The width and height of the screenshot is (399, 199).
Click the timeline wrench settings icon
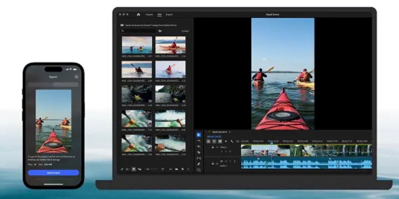point(231,141)
